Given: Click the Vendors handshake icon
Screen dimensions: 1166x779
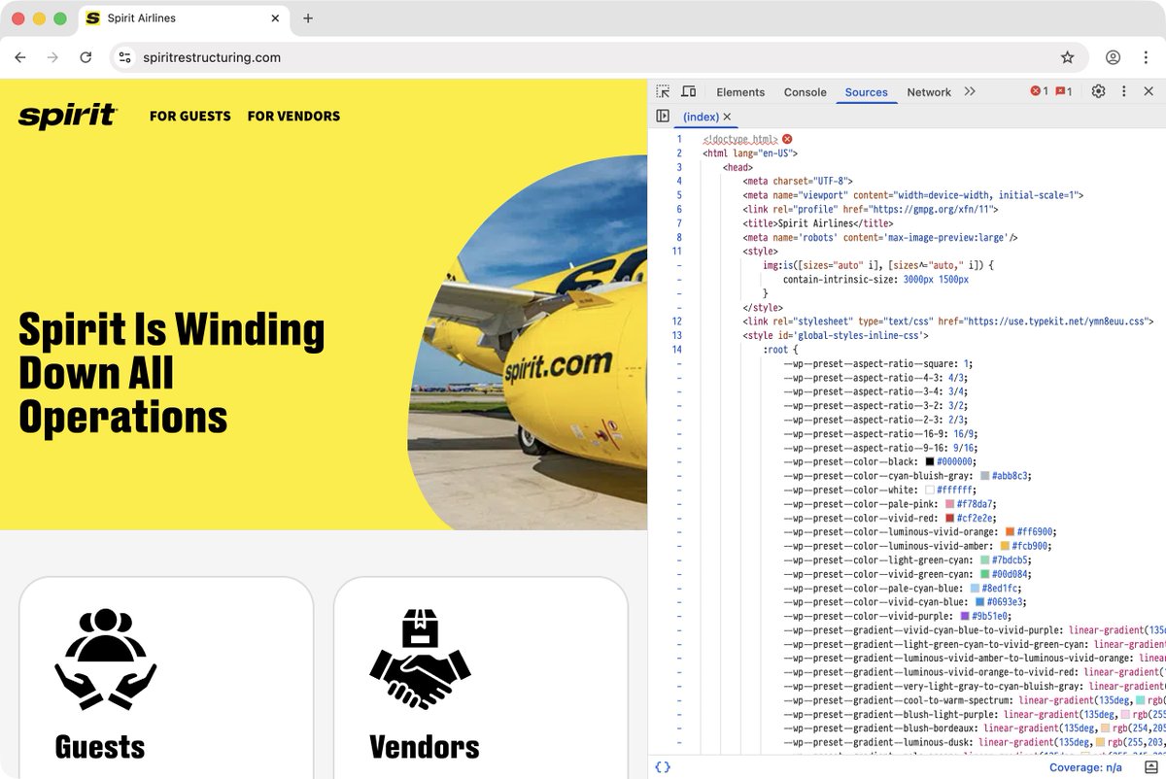Looking at the screenshot, I should 420,659.
